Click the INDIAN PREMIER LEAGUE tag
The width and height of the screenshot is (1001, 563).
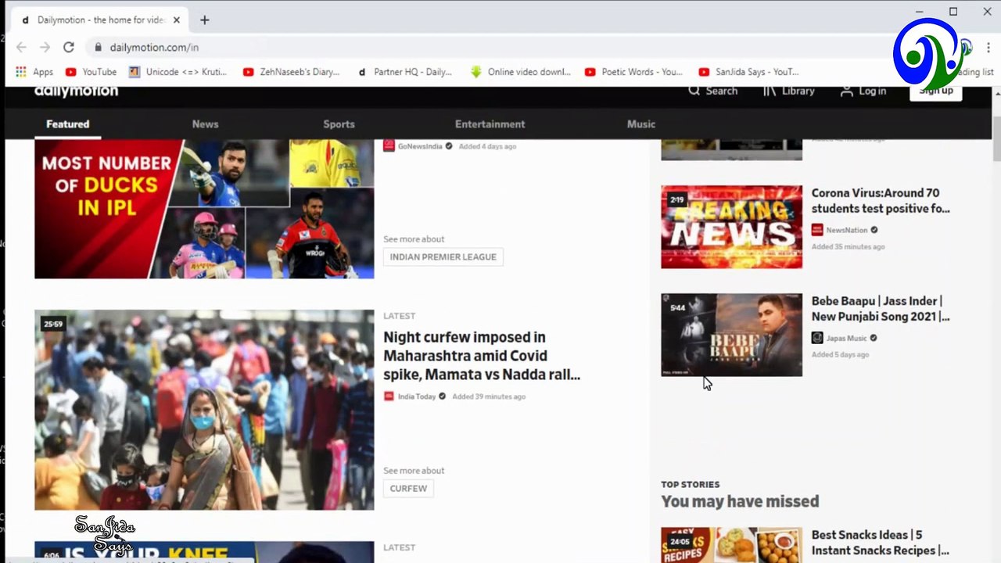click(x=443, y=256)
